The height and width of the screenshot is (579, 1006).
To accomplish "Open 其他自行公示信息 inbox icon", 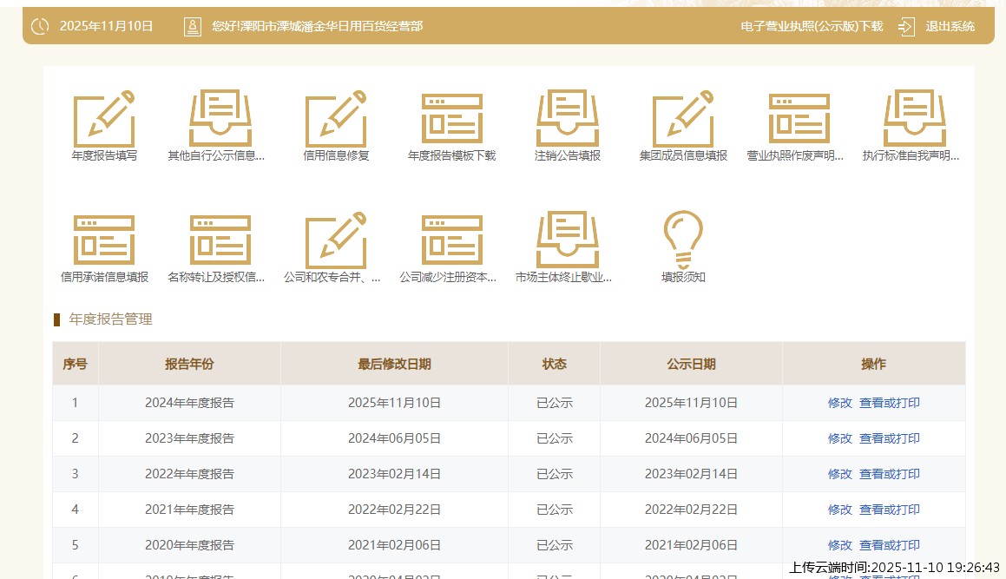I will tap(220, 119).
